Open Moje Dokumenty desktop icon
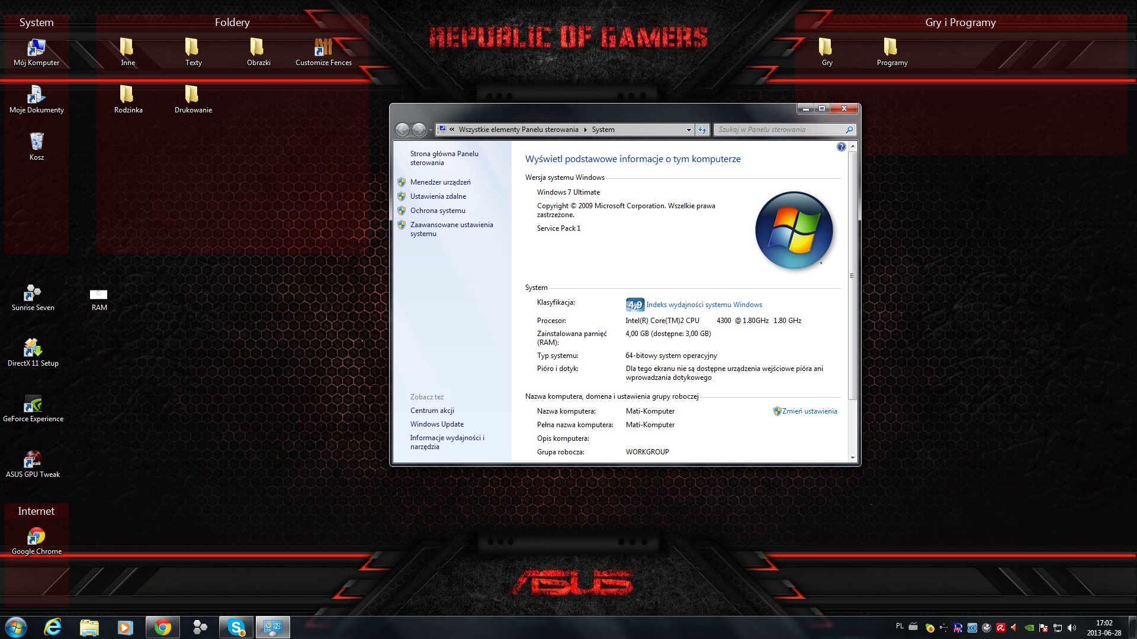This screenshot has height=639, width=1137. (36, 100)
